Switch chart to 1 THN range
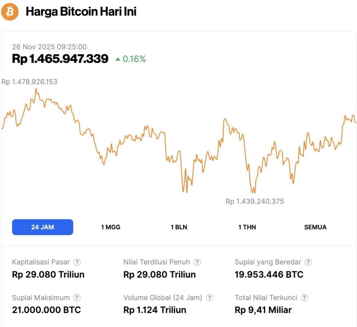The width and height of the screenshot is (357, 327). [x=247, y=227]
